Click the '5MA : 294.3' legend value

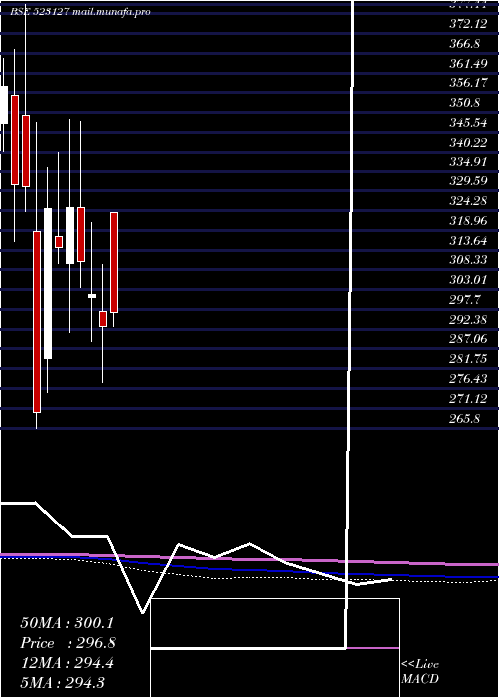pyautogui.click(x=62, y=682)
